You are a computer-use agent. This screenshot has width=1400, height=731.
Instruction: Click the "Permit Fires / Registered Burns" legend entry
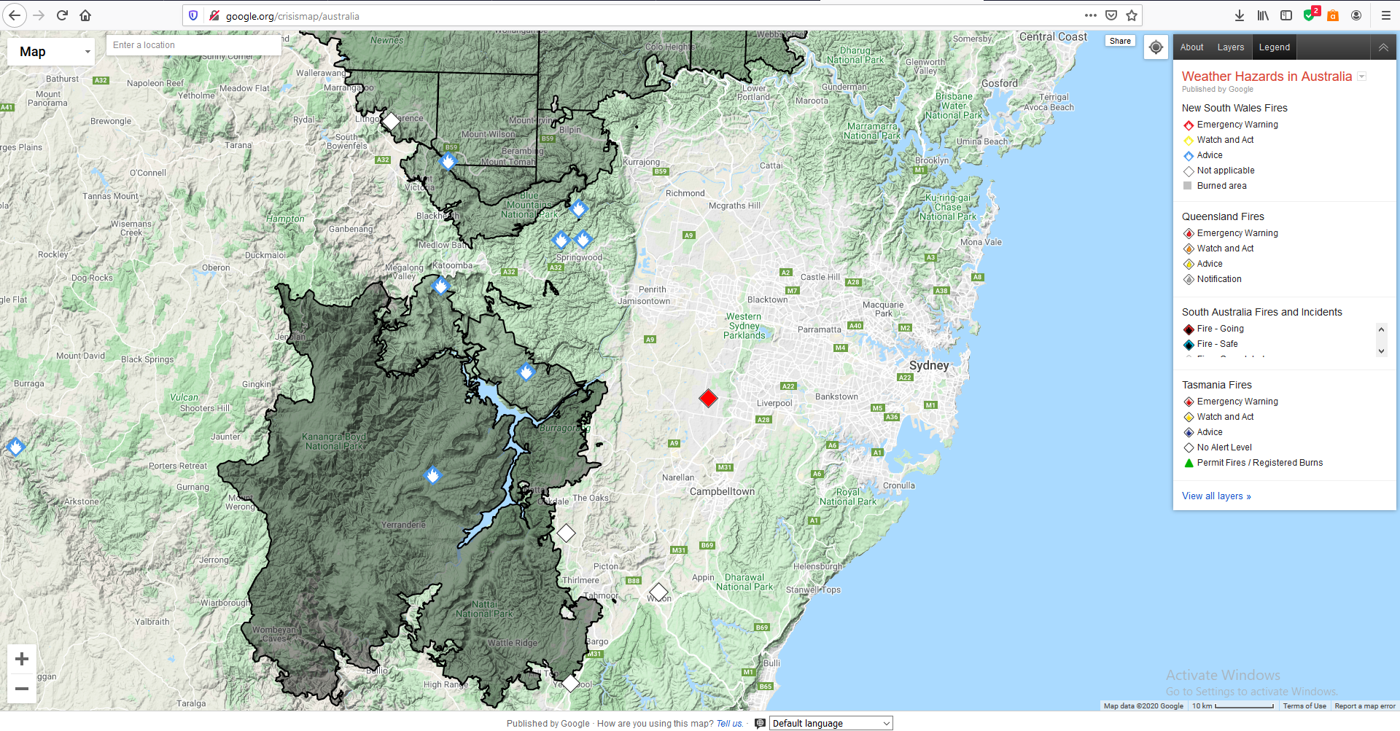pos(1253,463)
